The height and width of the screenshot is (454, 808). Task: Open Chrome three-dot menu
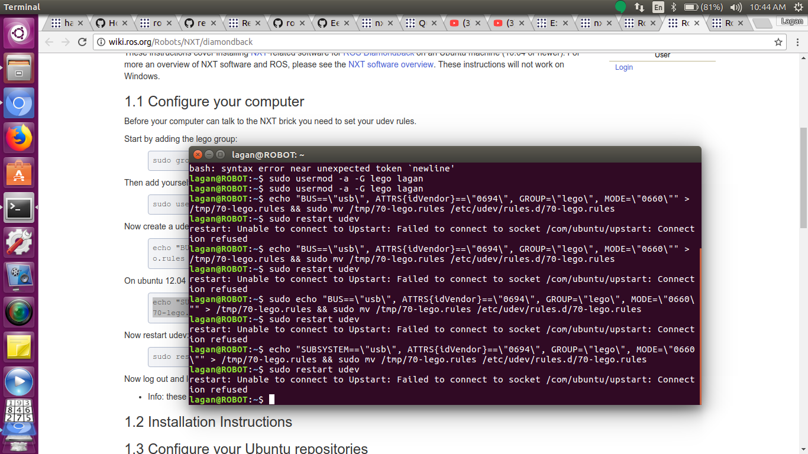coord(796,42)
